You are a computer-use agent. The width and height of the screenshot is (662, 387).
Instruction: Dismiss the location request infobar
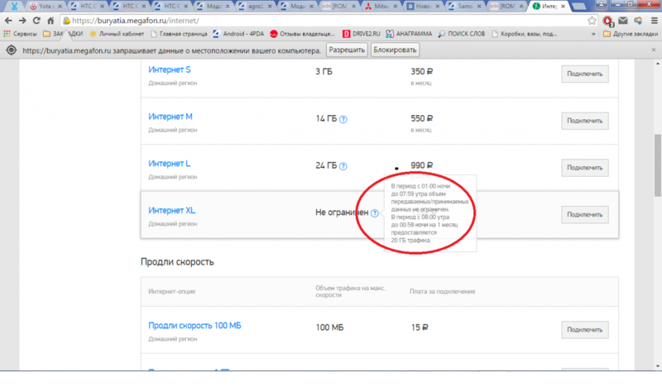[x=654, y=50]
